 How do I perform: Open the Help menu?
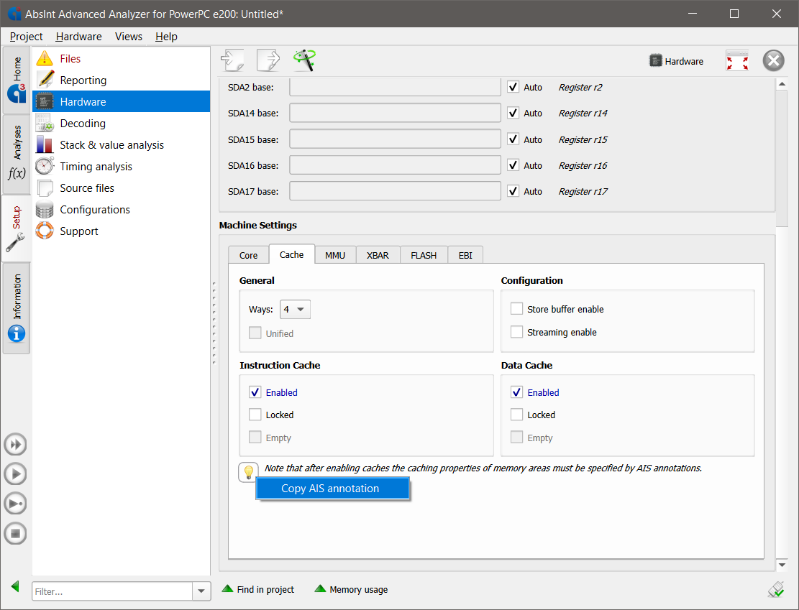166,37
